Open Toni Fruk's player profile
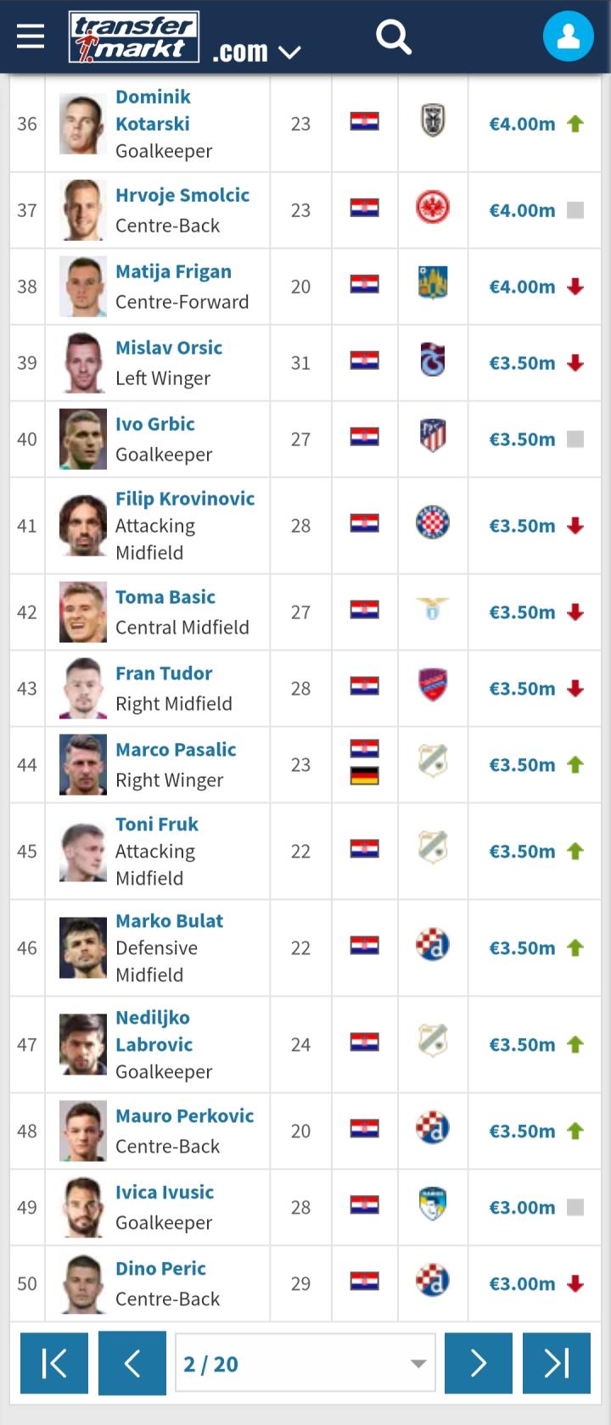Viewport: 611px width, 1425px height. click(157, 824)
